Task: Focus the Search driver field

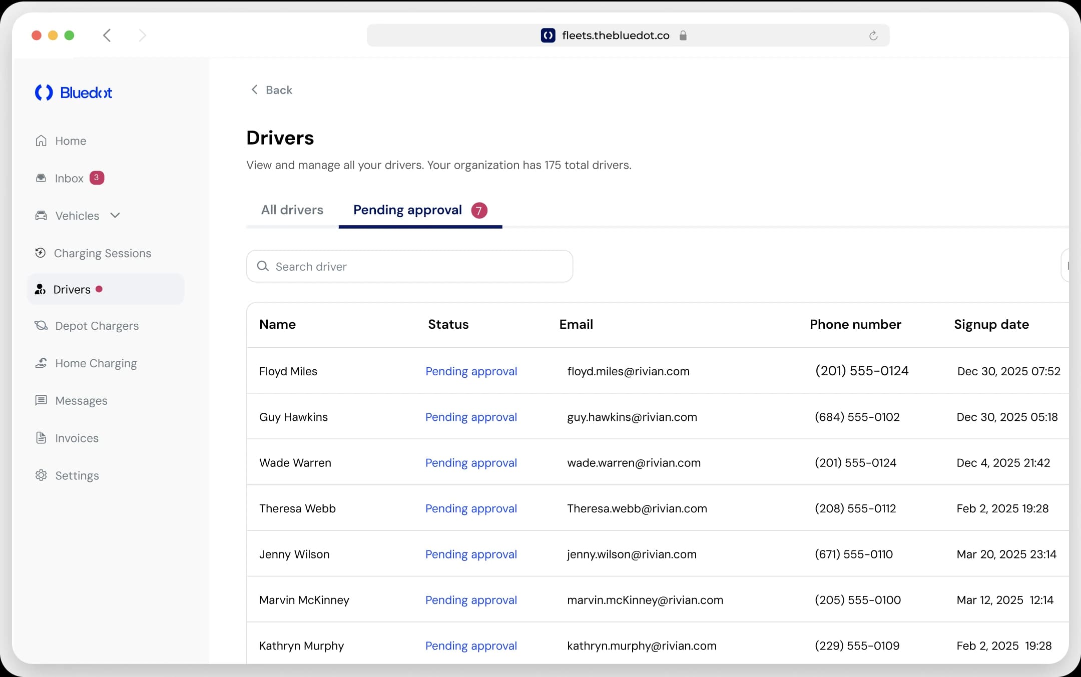Action: (409, 266)
